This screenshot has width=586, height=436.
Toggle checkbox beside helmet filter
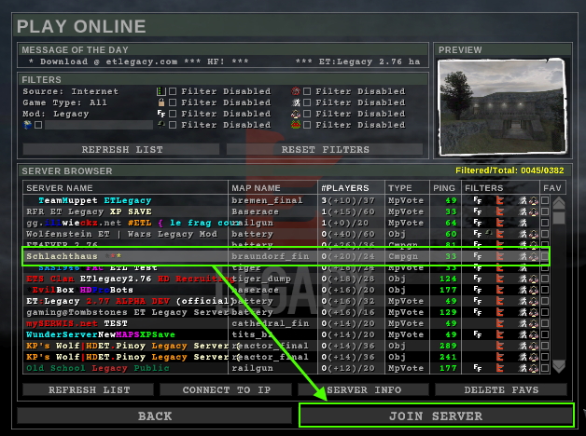tap(173, 125)
